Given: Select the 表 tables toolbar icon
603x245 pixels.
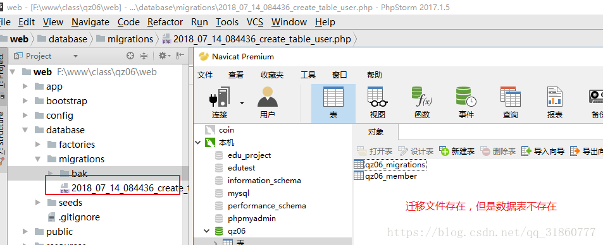Looking at the screenshot, I should [x=333, y=102].
